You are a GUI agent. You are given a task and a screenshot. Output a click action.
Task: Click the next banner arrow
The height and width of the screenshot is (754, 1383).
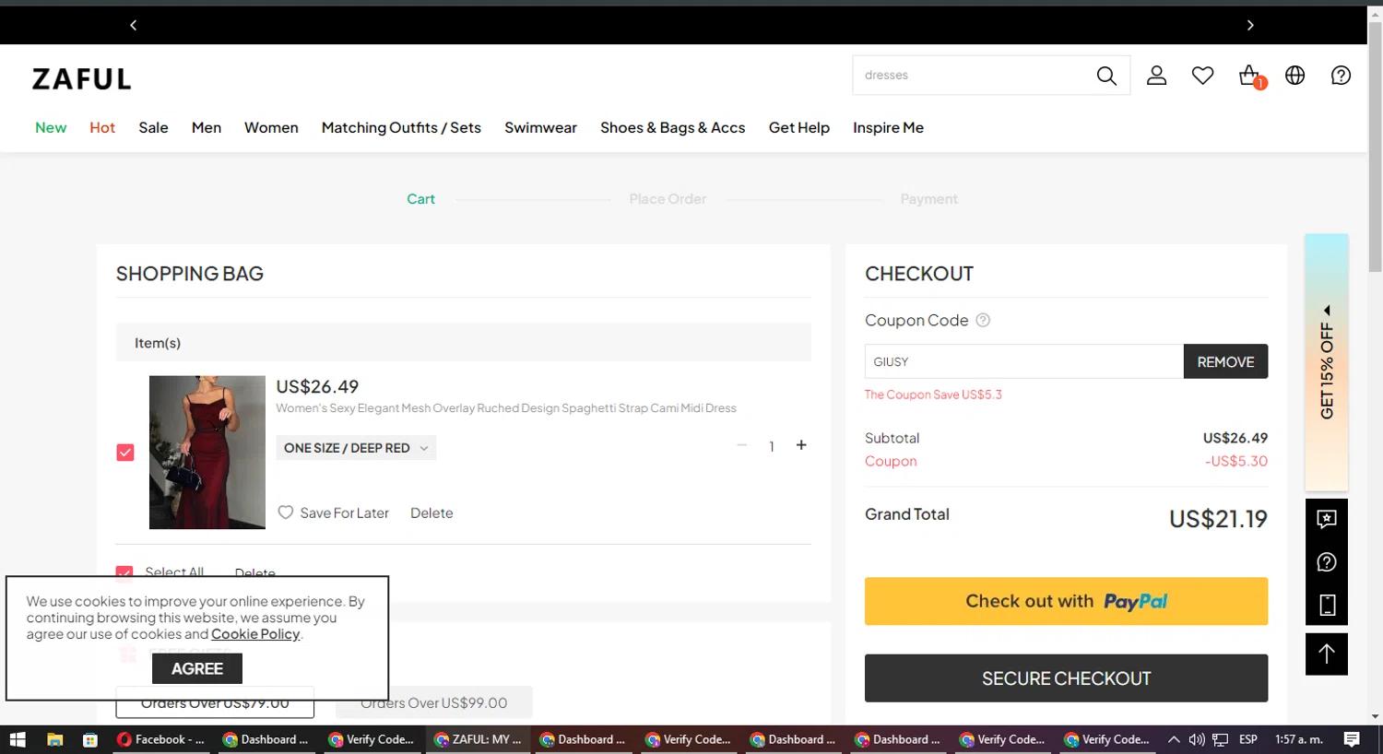point(1250,25)
